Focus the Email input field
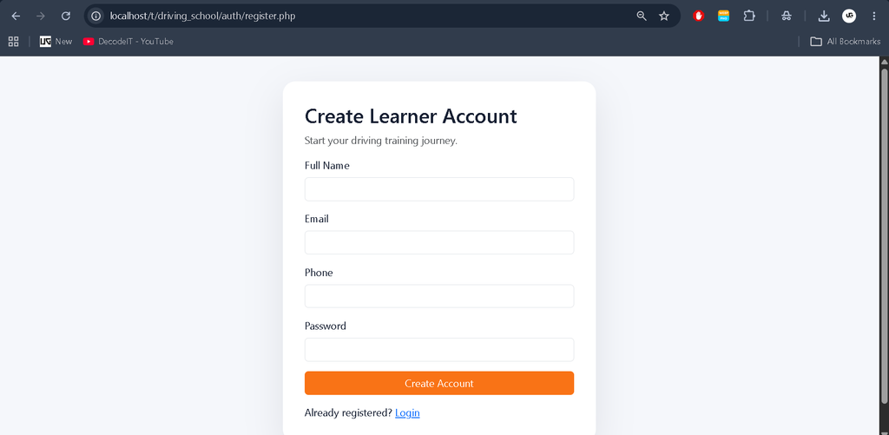The width and height of the screenshot is (889, 435). point(439,243)
